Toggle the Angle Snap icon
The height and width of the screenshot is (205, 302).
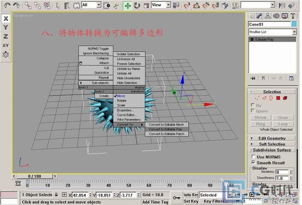[196, 6]
